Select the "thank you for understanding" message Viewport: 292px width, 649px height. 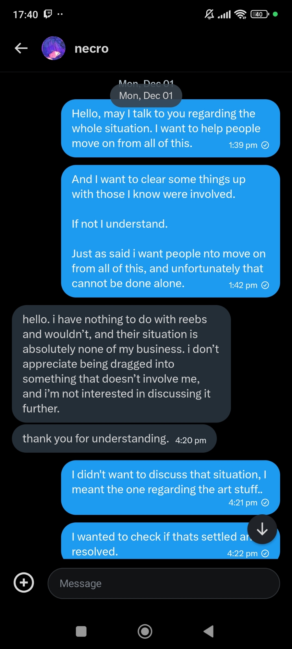click(114, 439)
